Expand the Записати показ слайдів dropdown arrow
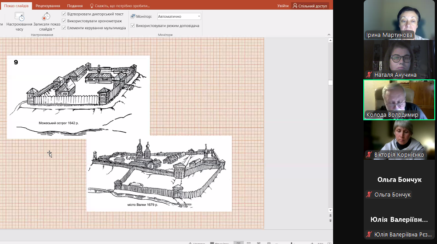The width and height of the screenshot is (437, 244). pyautogui.click(x=54, y=29)
